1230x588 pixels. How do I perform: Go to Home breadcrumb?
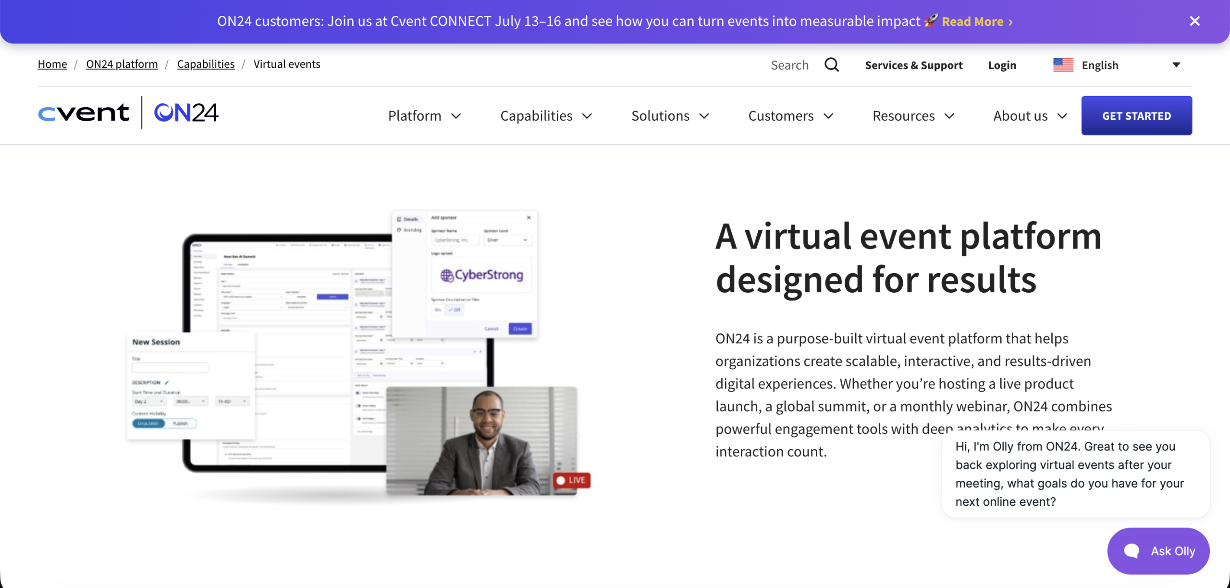click(52, 64)
